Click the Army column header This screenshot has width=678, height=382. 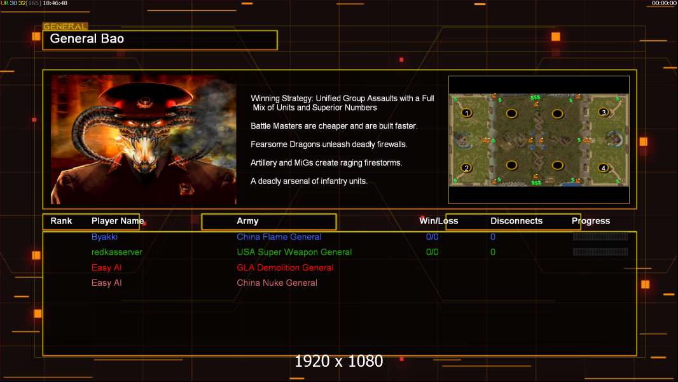point(247,221)
